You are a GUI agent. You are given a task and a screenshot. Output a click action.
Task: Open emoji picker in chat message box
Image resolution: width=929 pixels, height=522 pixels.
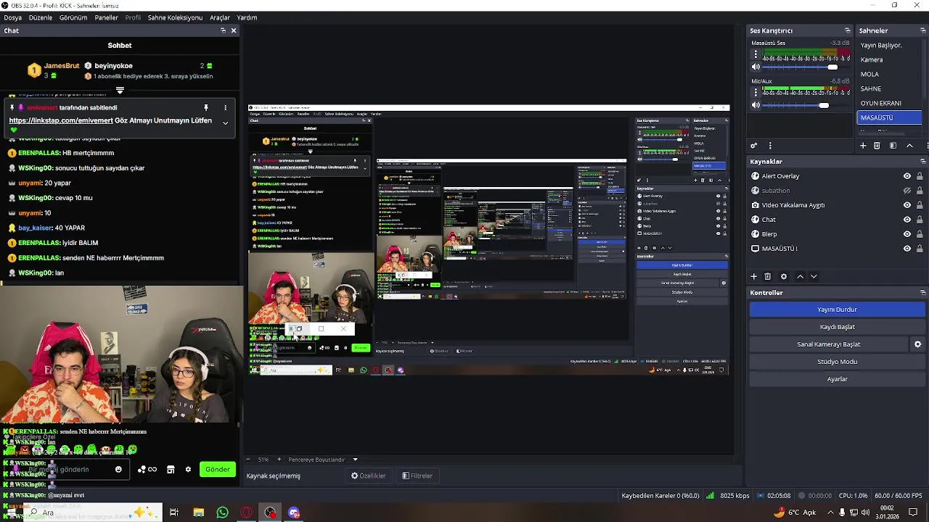coord(118,469)
